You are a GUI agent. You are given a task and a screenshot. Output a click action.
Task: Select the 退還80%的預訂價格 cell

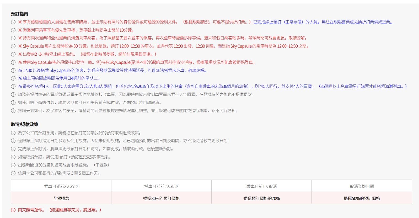click(x=161, y=198)
